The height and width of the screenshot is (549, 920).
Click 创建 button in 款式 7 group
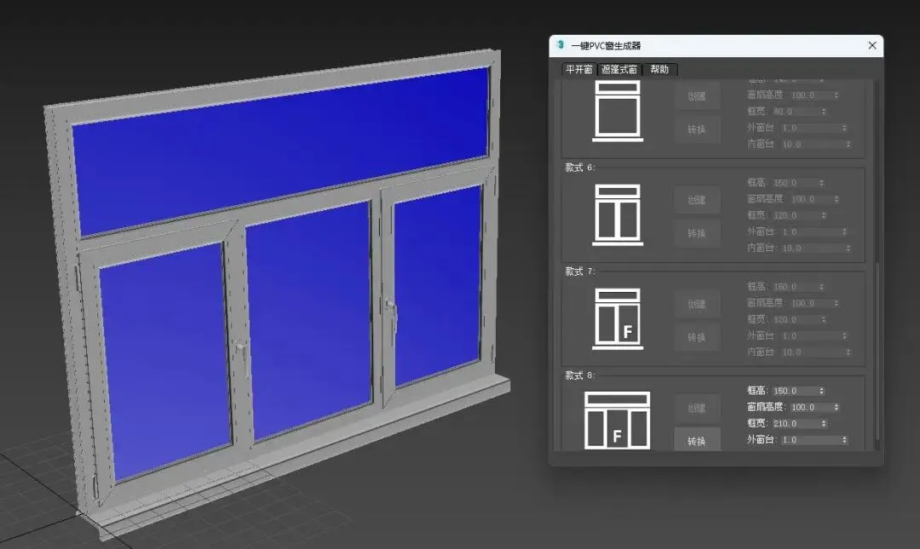(697, 304)
